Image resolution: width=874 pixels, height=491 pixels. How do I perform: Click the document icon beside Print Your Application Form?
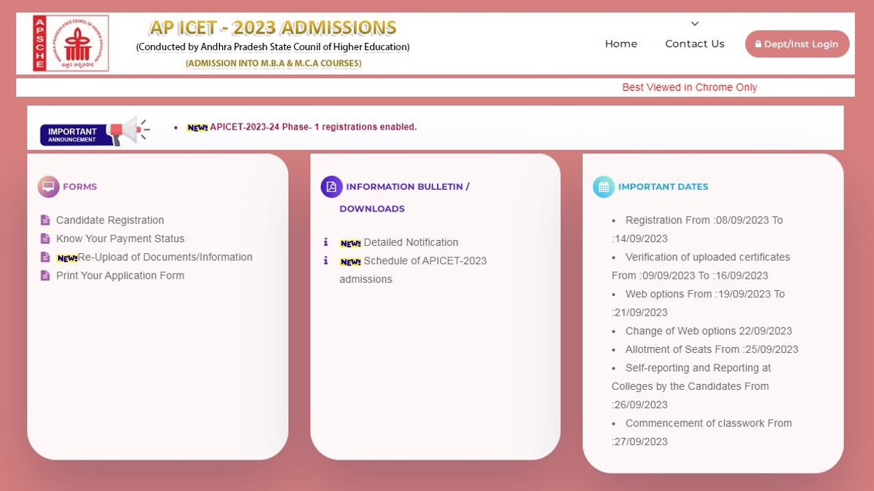coord(45,276)
